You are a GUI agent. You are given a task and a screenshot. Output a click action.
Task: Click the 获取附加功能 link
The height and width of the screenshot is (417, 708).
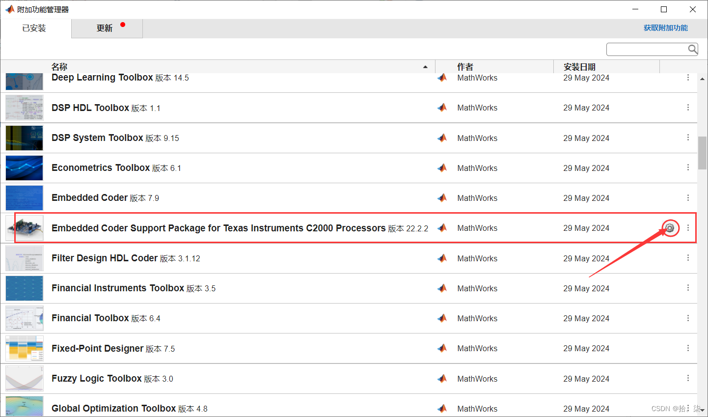tap(666, 28)
